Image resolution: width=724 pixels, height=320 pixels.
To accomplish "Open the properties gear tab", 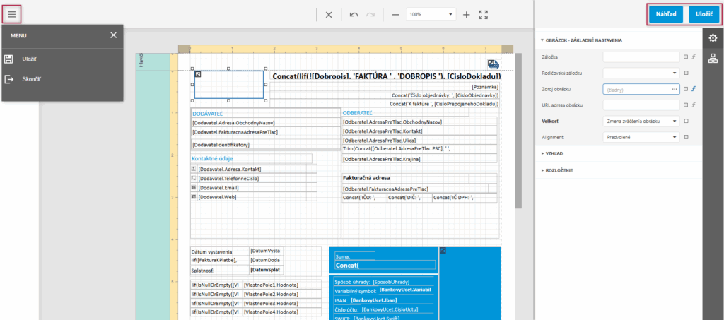I will (x=713, y=38).
